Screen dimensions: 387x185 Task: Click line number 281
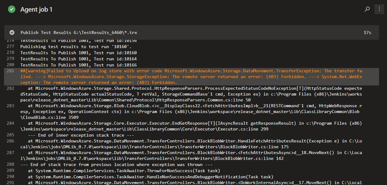point(10,71)
